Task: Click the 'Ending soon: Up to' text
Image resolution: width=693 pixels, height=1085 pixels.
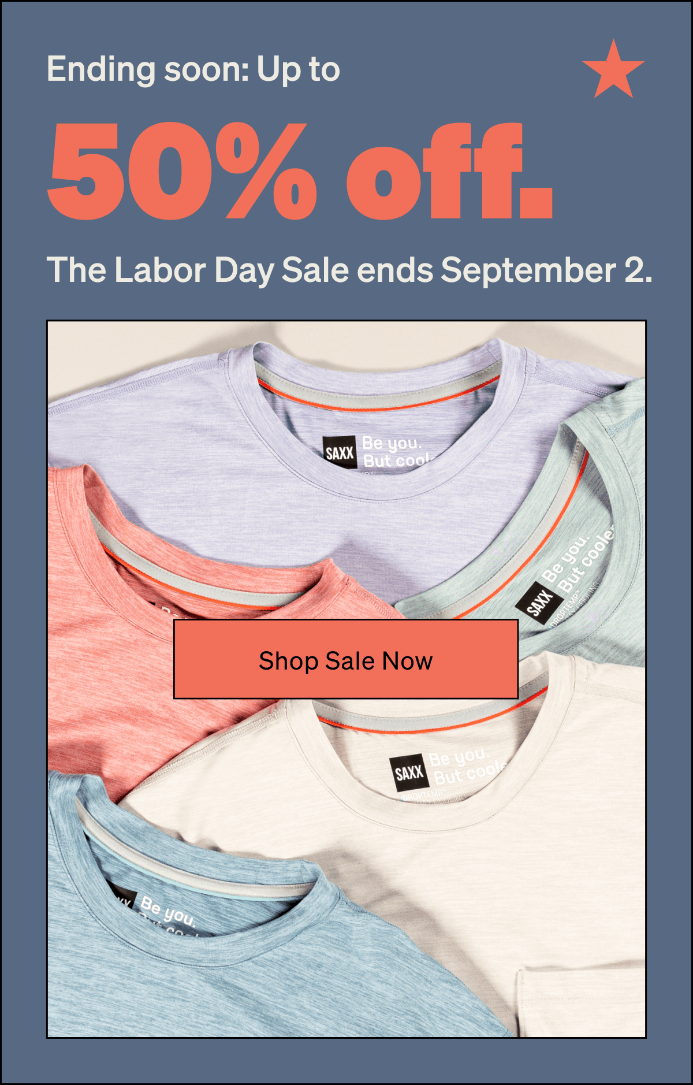Action: click(x=193, y=69)
